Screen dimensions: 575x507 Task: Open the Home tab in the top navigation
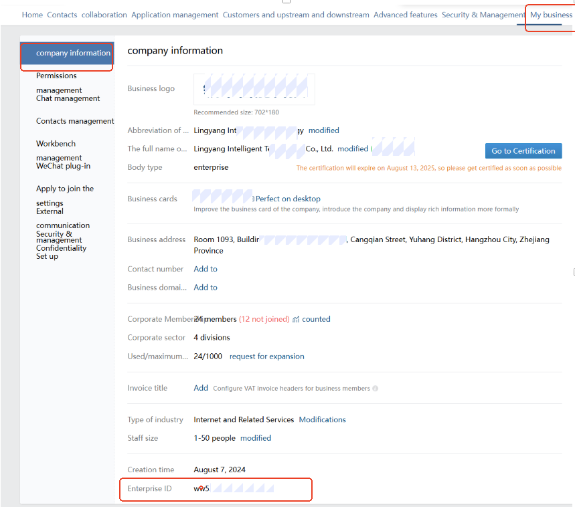coord(32,15)
